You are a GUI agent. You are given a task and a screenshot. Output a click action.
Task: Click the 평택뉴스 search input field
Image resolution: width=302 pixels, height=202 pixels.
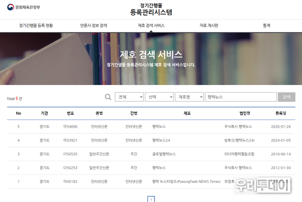point(240,97)
